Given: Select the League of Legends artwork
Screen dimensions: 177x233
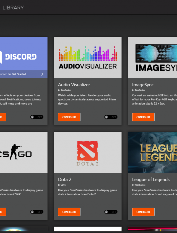Looking at the screenshot, I should point(152,152).
